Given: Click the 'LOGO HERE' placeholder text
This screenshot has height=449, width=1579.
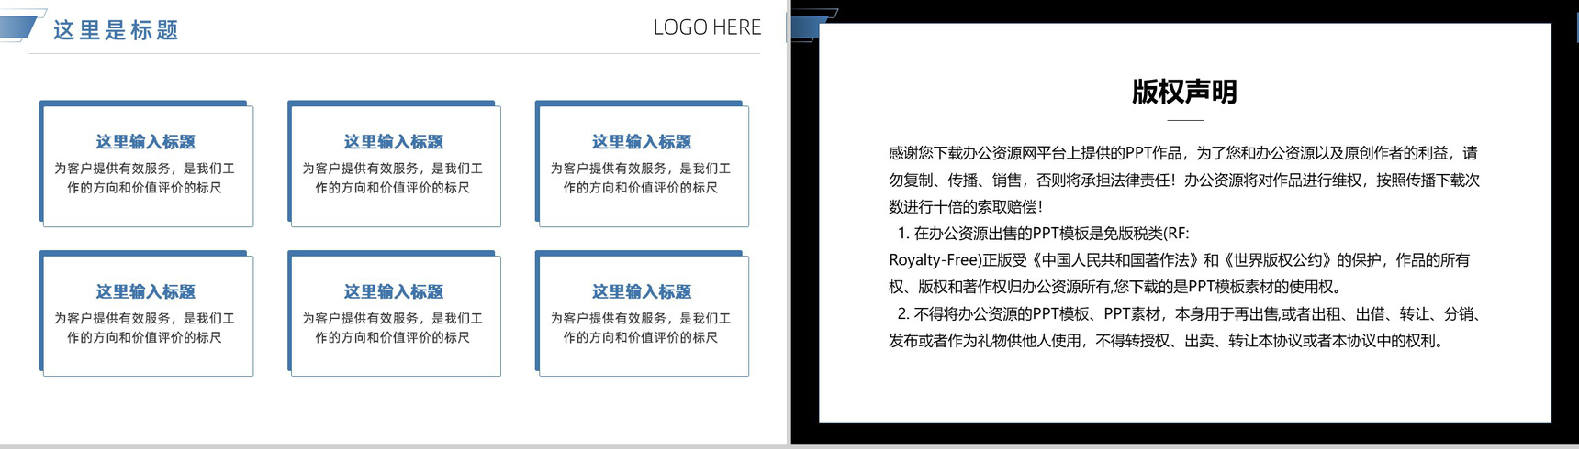Looking at the screenshot, I should point(707,27).
